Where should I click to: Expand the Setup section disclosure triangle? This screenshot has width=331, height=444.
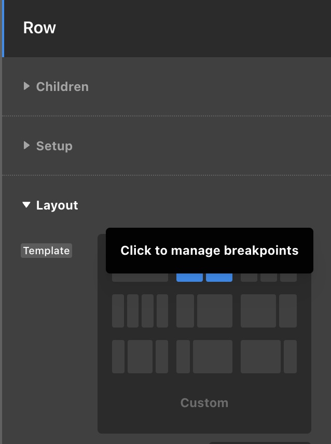[x=26, y=146]
